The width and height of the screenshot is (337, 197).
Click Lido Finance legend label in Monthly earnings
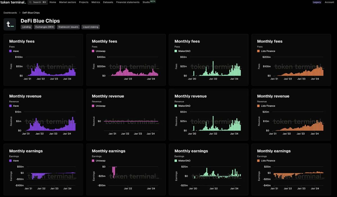(x=268, y=161)
